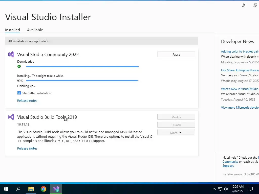Click Installing... This might take a while text
Viewport: 259px width, 194px height.
tap(40, 76)
